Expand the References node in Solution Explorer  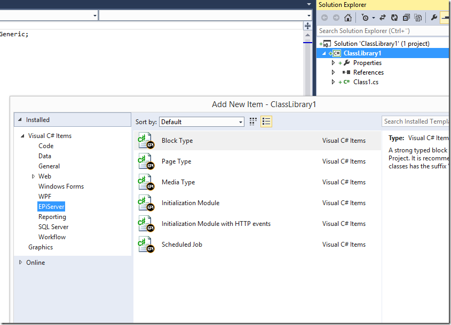click(334, 72)
